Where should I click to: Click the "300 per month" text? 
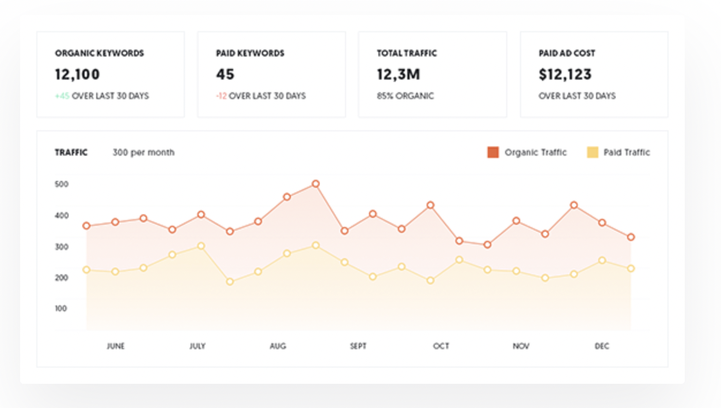pyautogui.click(x=143, y=153)
